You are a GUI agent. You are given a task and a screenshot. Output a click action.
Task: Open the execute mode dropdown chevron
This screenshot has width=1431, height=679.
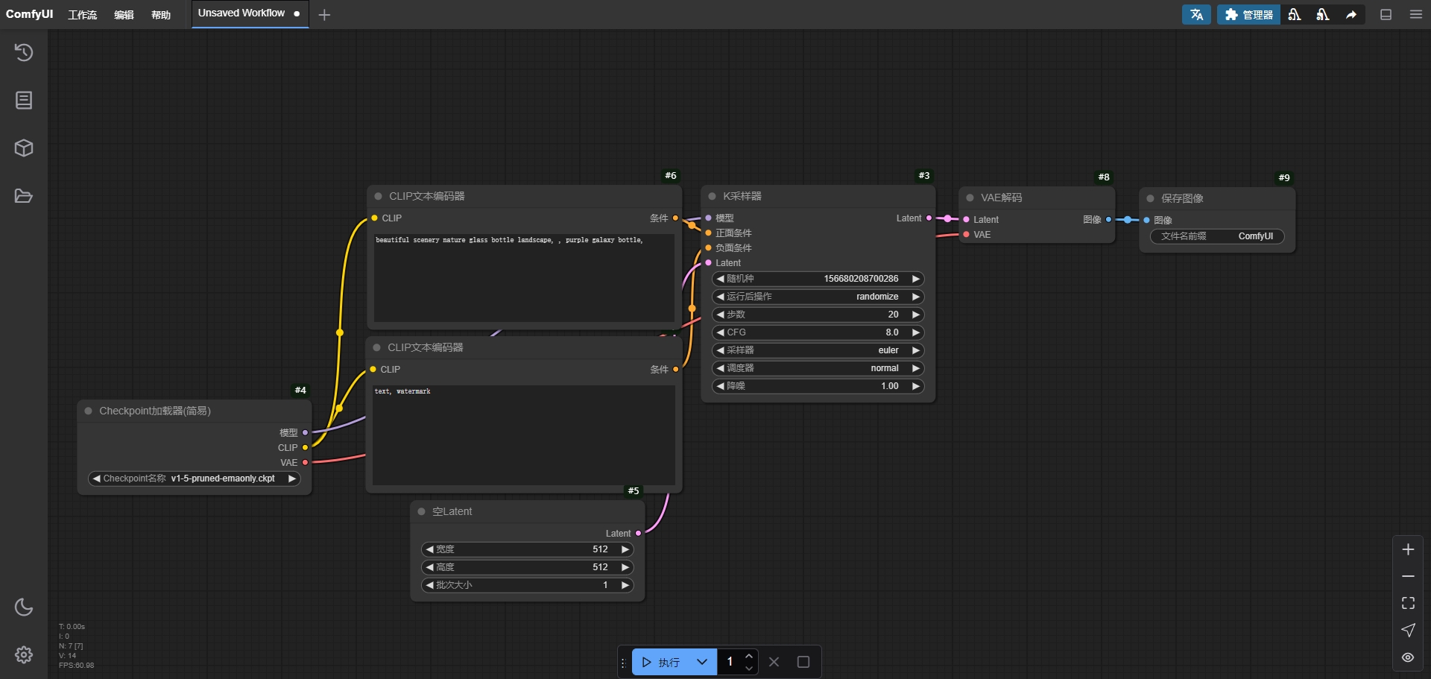702,662
